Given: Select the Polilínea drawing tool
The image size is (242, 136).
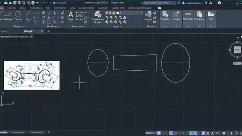Looking at the screenshot, I should (x=8, y=16).
